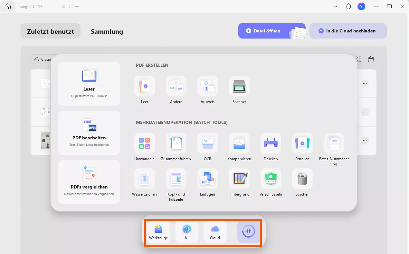Select the second file thumbnail

tap(46, 112)
